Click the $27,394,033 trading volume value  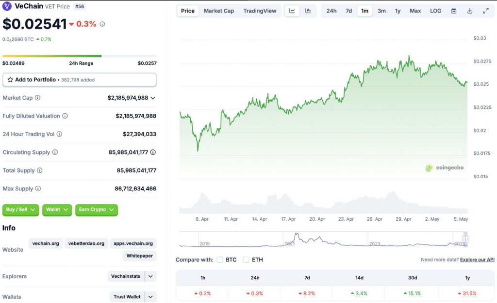pyautogui.click(x=139, y=134)
